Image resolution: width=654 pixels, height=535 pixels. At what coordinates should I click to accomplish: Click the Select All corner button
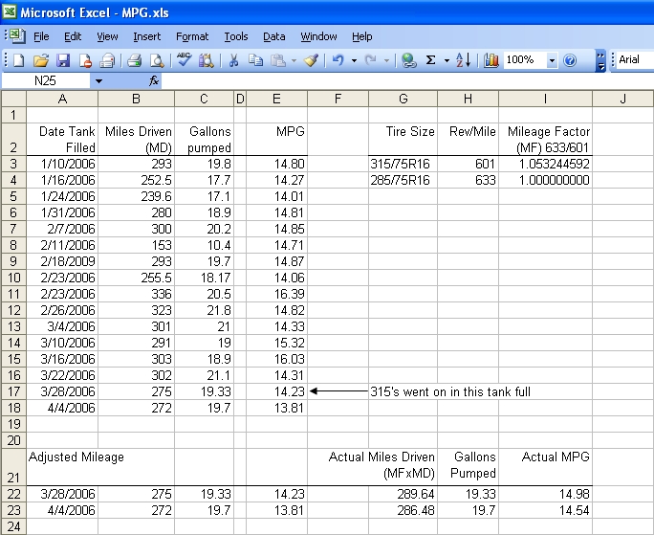pos(13,99)
